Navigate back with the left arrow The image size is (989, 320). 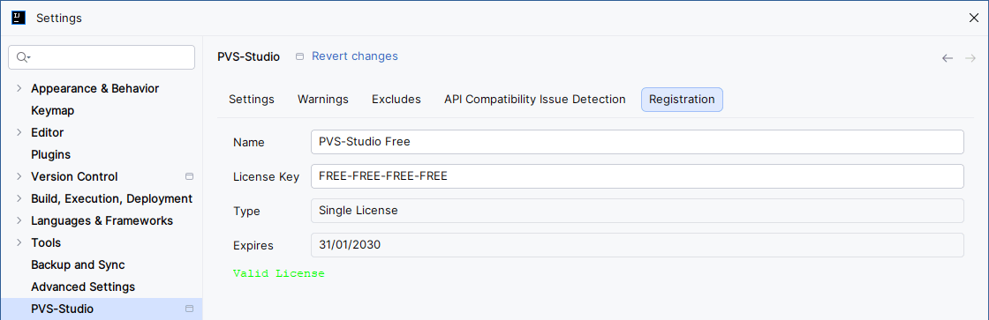point(947,58)
